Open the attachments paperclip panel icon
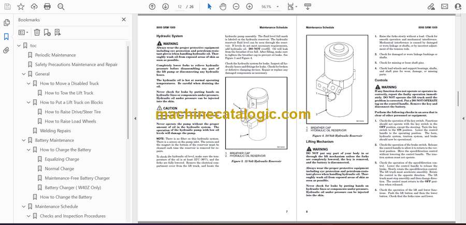Image resolution: width=466 pixels, height=225 pixels. (x=6, y=51)
